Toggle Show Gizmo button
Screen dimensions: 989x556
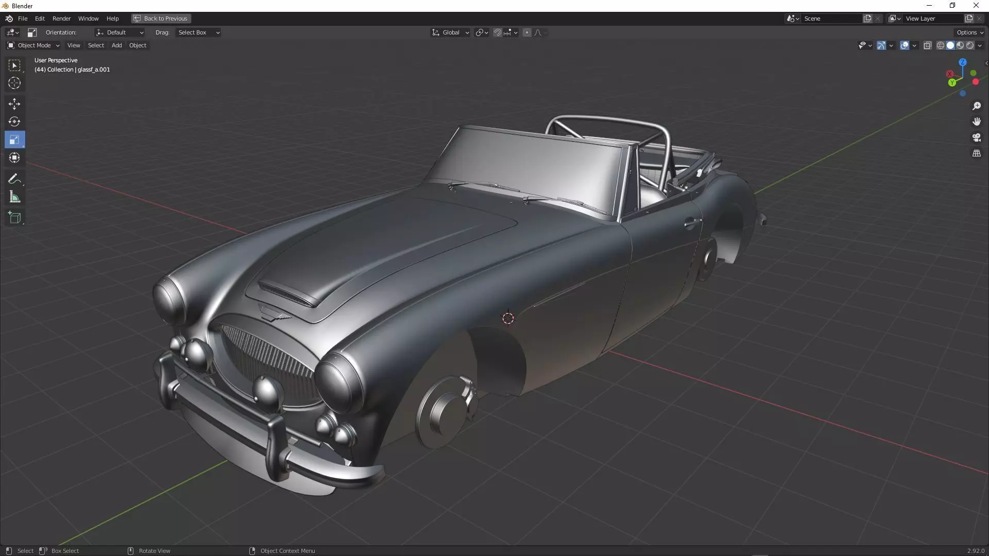coord(881,45)
